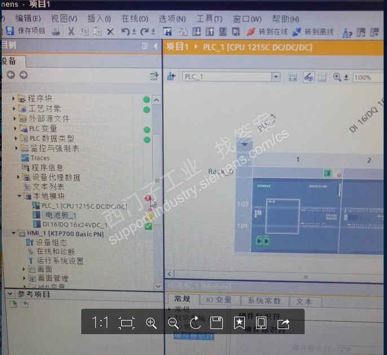The image size is (387, 355).
Task: Click the Print icon in toolbar
Action: (56, 31)
